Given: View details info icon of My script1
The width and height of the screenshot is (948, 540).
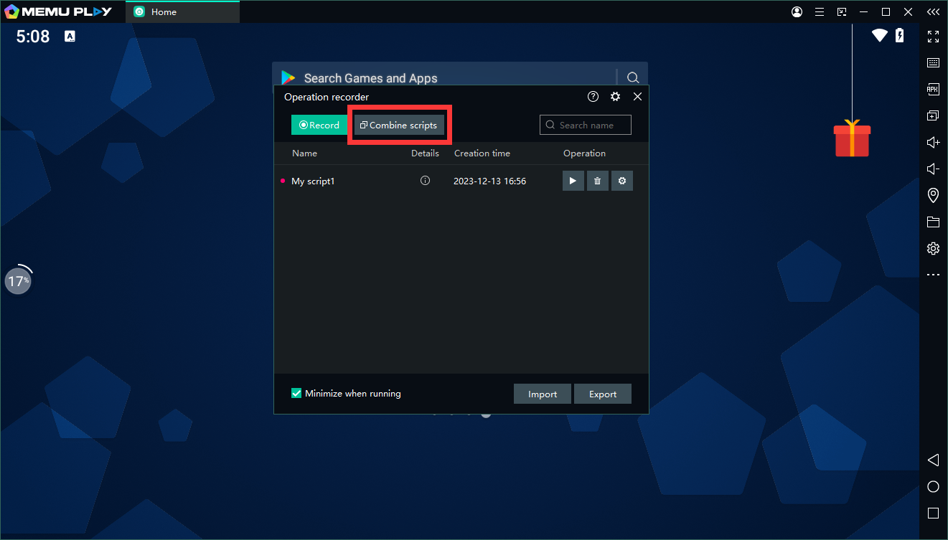Looking at the screenshot, I should click(x=425, y=181).
